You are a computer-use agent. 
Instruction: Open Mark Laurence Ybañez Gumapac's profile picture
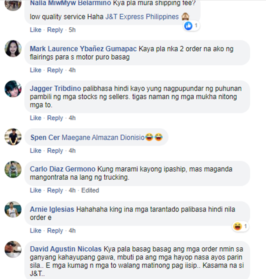point(13,49)
